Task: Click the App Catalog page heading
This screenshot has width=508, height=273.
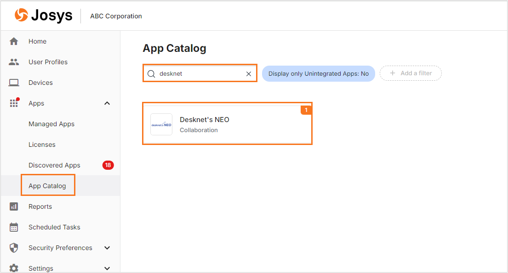Action: point(174,48)
